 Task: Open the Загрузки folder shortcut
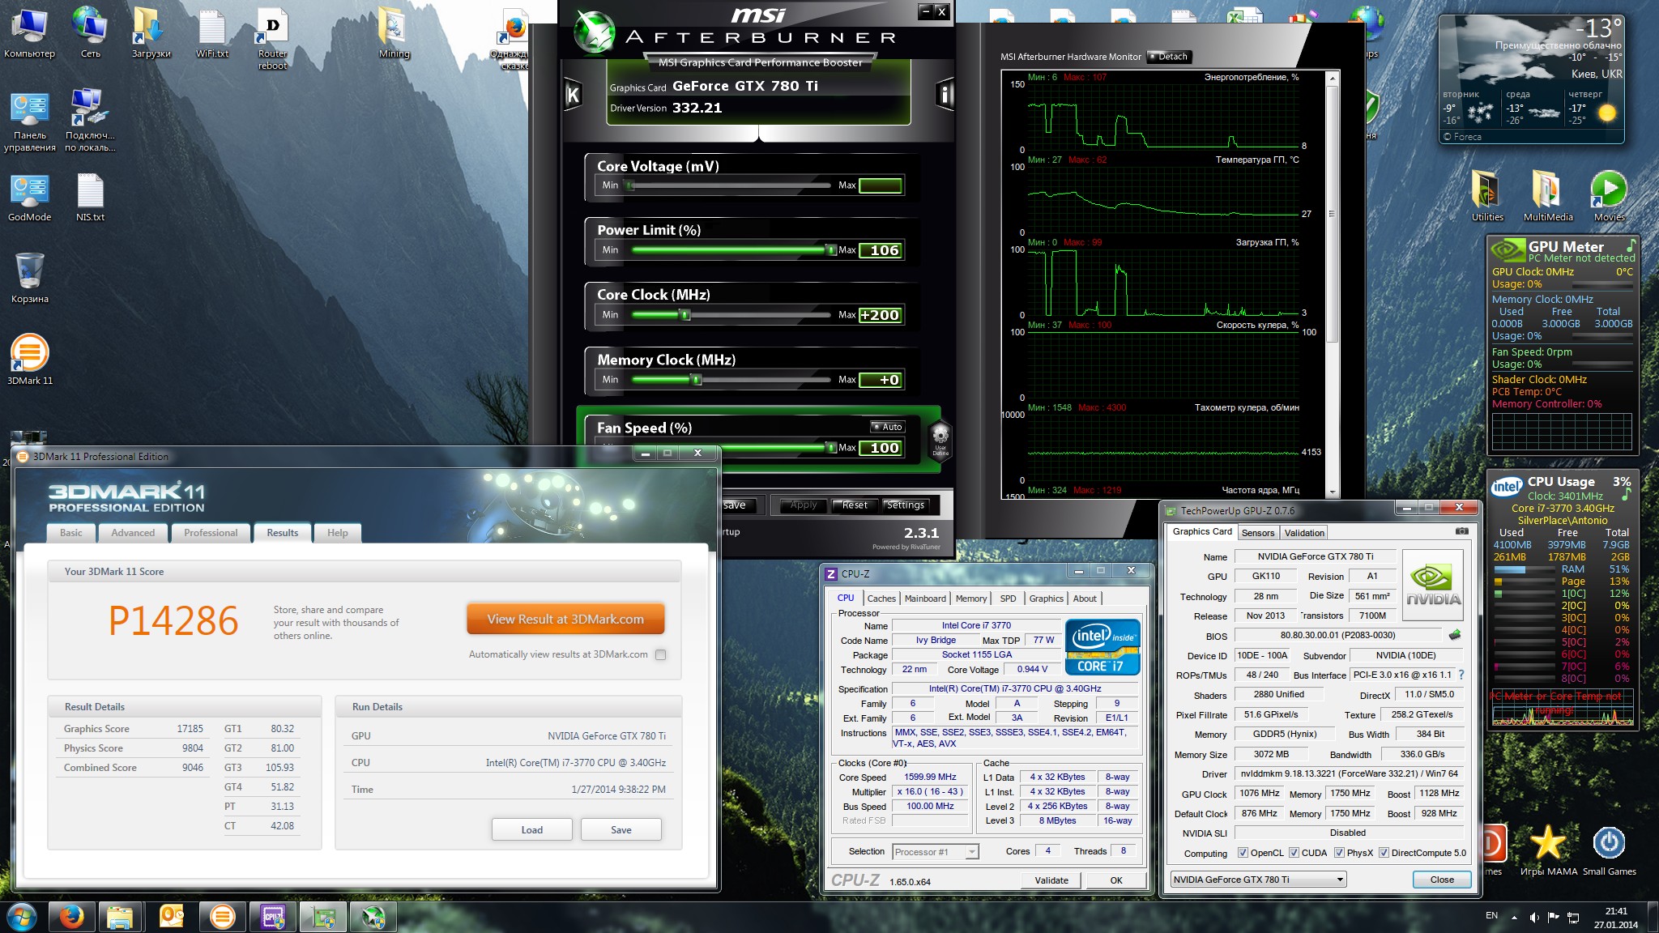tap(151, 33)
